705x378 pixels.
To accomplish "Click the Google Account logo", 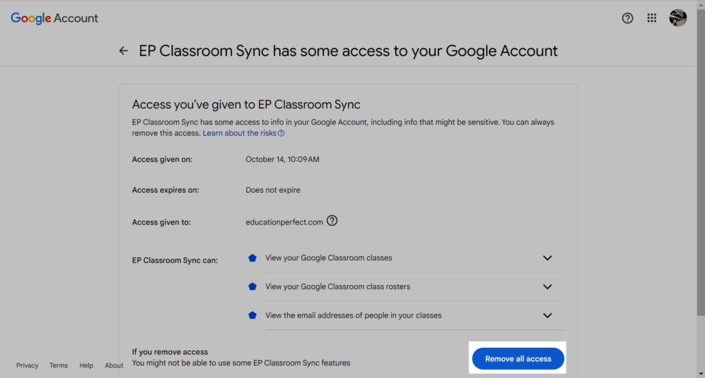I will [x=54, y=18].
